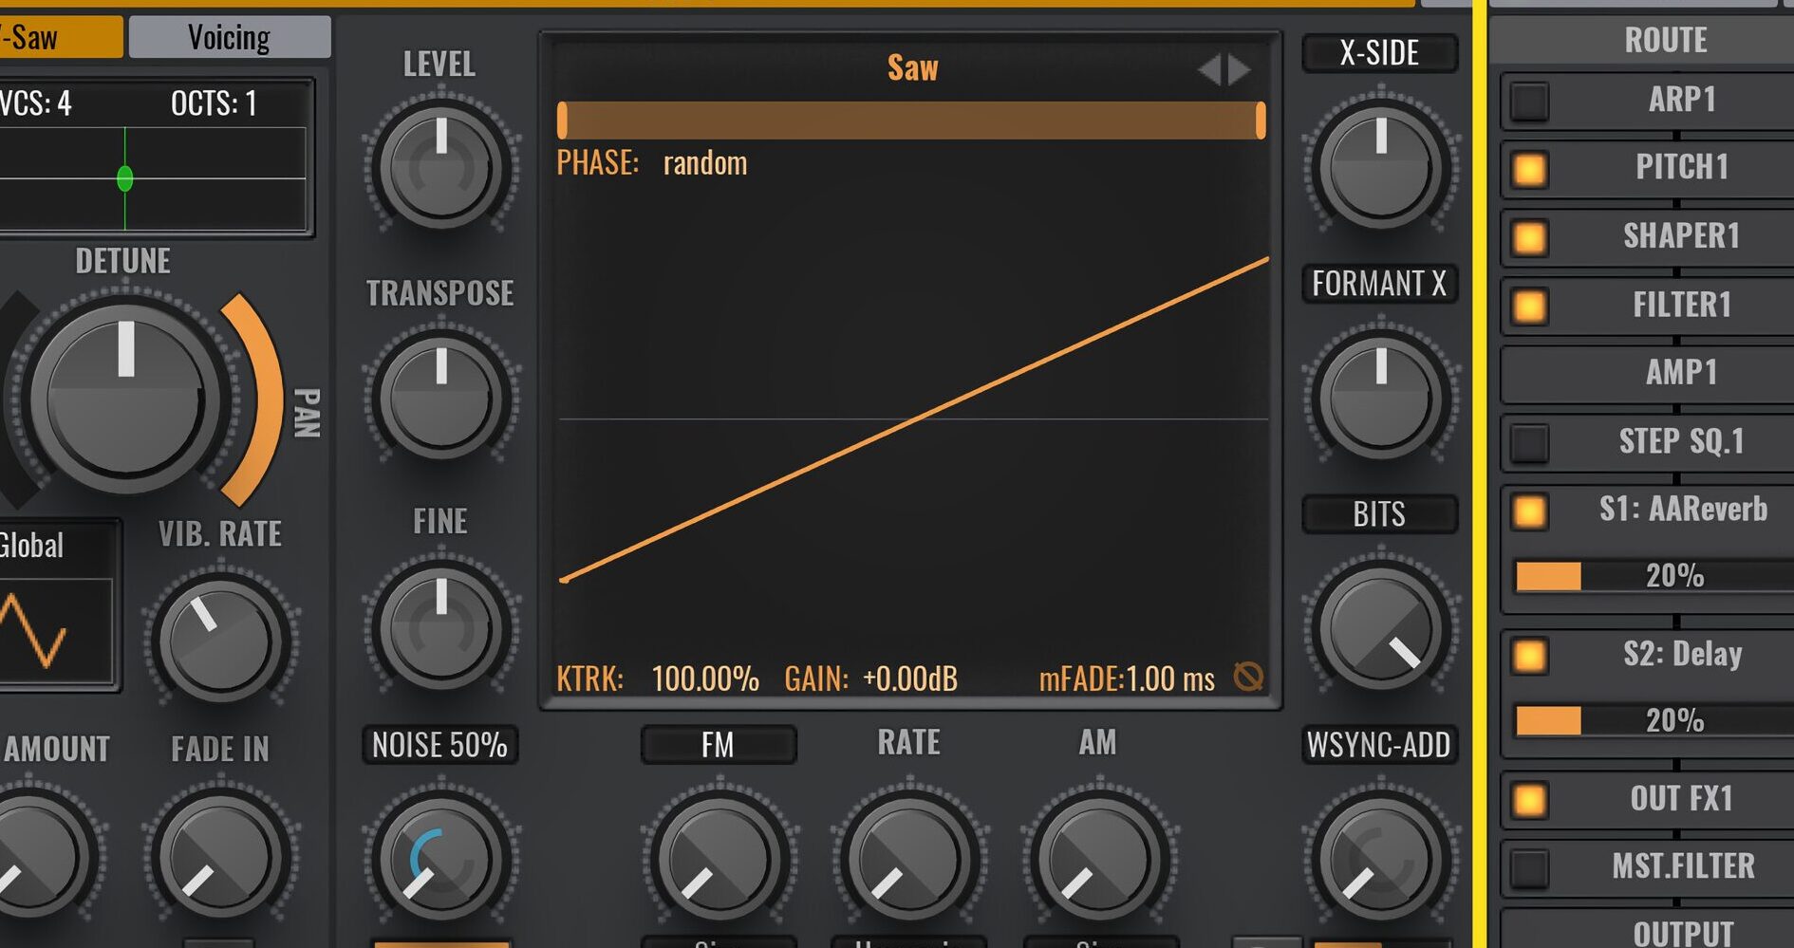
Task: Open the Saw waveform name selector
Action: click(x=912, y=67)
